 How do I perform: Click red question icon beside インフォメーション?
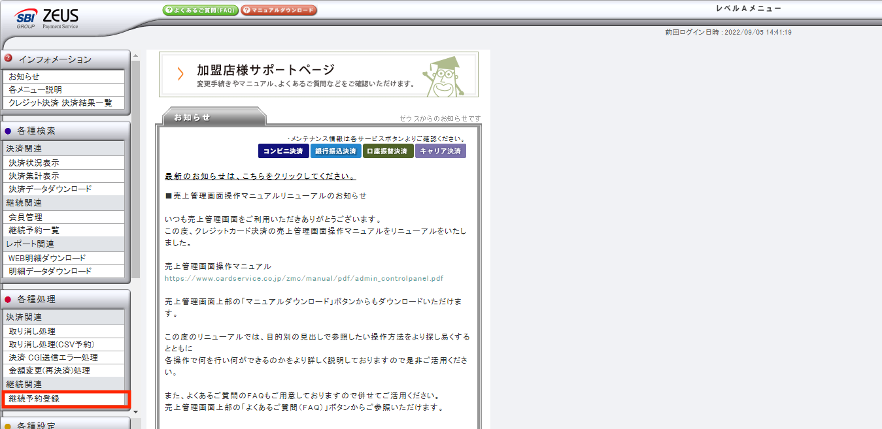click(x=8, y=58)
